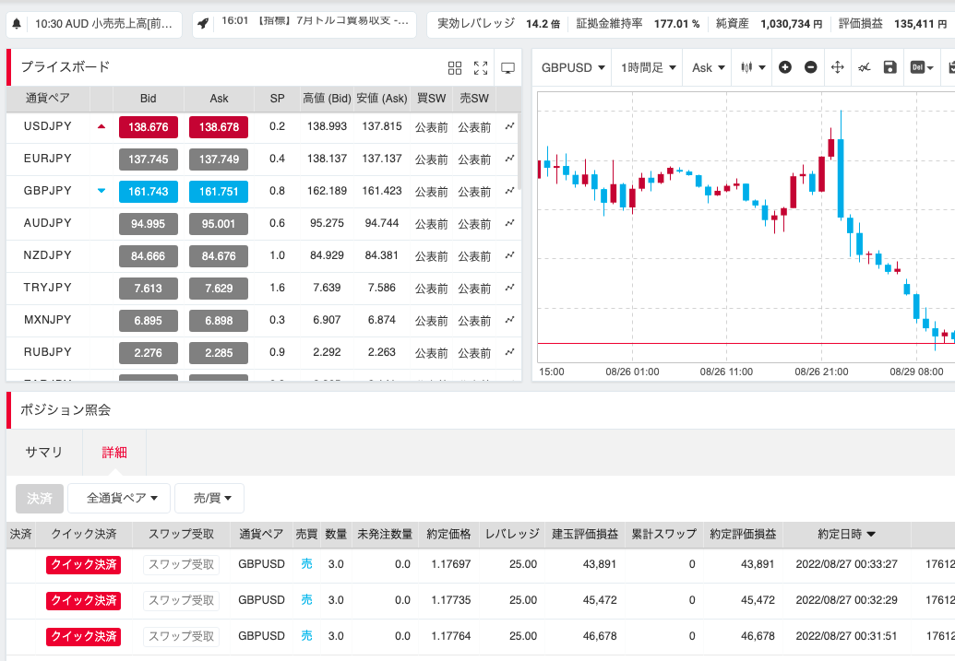Zoom out the chart with minus icon

810,67
